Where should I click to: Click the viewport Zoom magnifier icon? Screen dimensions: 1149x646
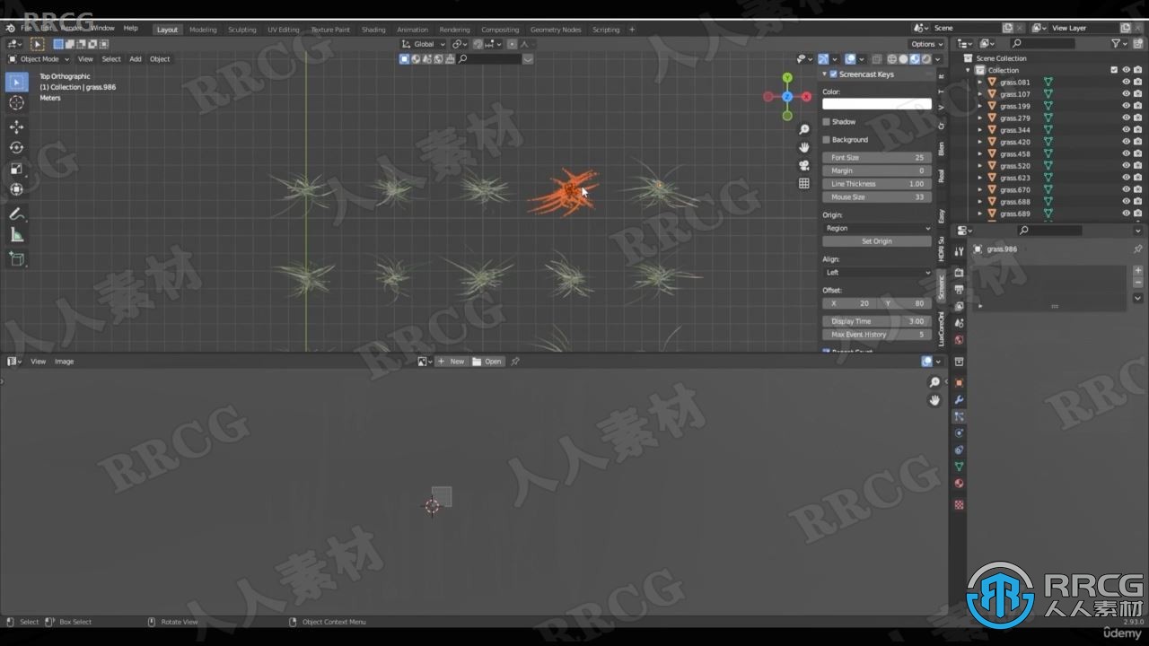803,130
